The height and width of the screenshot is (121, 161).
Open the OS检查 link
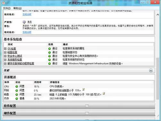pyautogui.click(x=12, y=49)
